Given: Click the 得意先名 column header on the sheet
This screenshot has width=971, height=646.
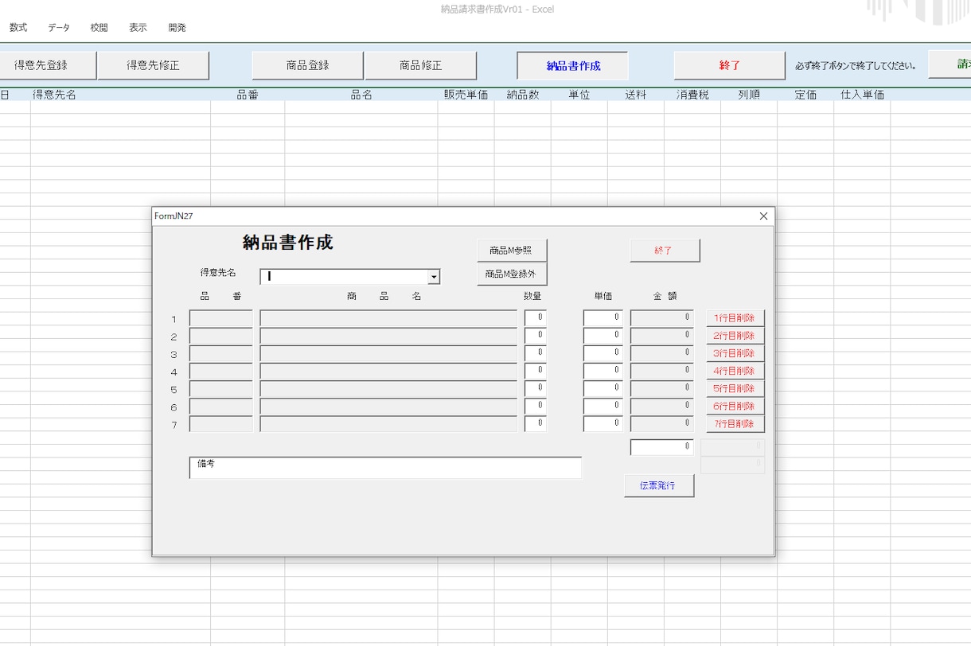Looking at the screenshot, I should 54,95.
